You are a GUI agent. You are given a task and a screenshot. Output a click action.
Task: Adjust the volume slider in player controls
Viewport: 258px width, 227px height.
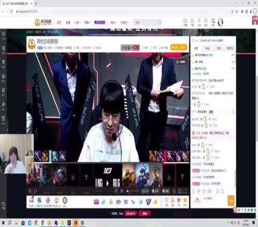point(133,191)
